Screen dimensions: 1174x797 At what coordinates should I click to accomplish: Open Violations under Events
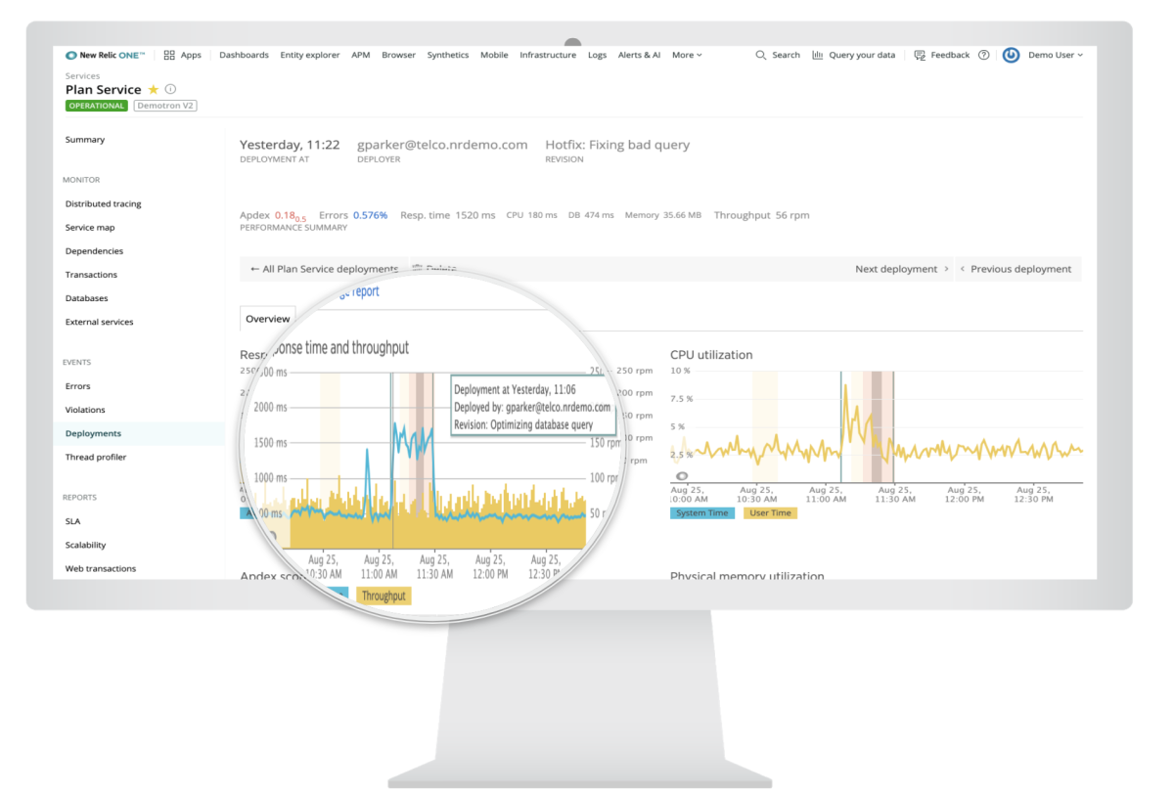[x=85, y=410]
